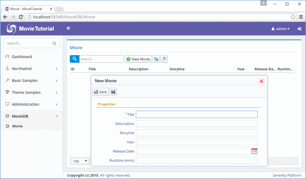Click the refresh icon beside New Movie
The image size is (306, 179).
pyautogui.click(x=156, y=59)
